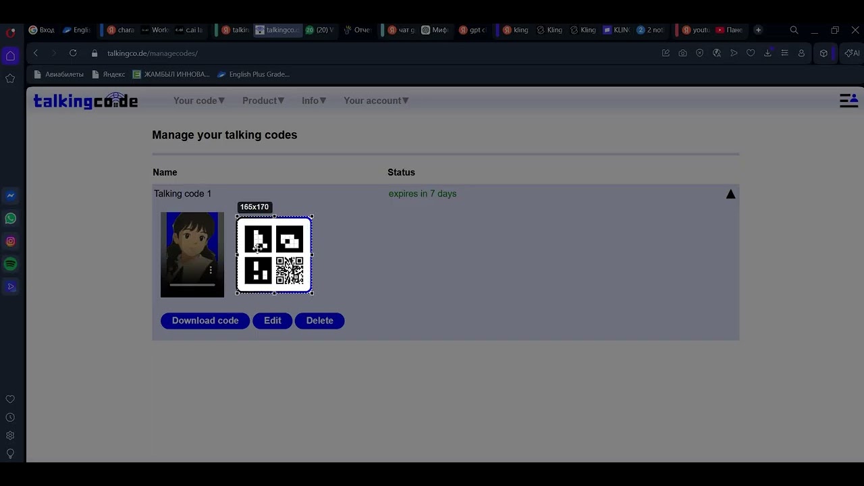Switch to the chara Yandex tab
The image size is (864, 486).
coord(122,30)
